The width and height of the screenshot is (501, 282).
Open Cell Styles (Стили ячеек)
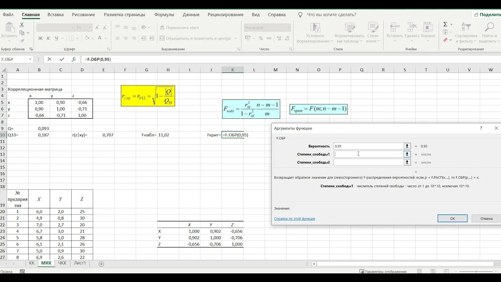373,33
